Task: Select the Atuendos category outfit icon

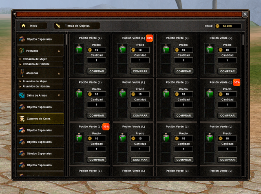Action: click(x=22, y=73)
